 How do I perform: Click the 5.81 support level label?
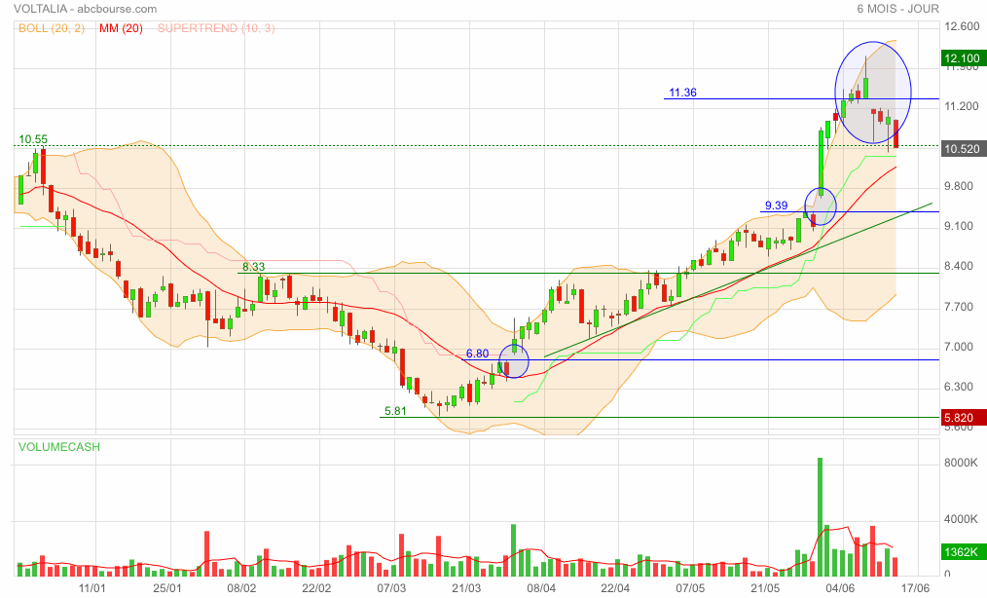(x=395, y=411)
